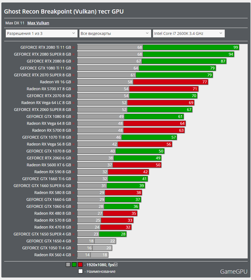The height and width of the screenshot is (280, 251).
Task: Click the GEFORCE GTX 1650 4 GB label
Action: pyautogui.click(x=49, y=241)
